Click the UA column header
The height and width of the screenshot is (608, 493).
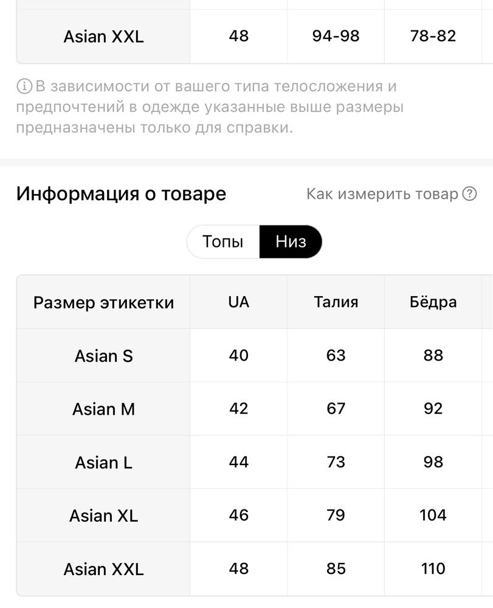239,302
